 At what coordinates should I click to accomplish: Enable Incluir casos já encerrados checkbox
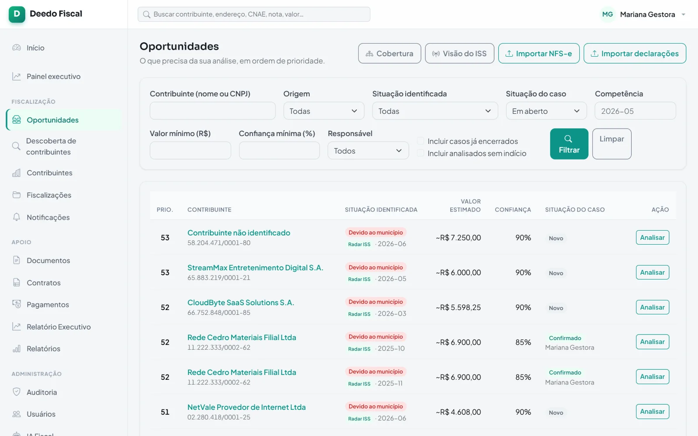click(x=421, y=141)
